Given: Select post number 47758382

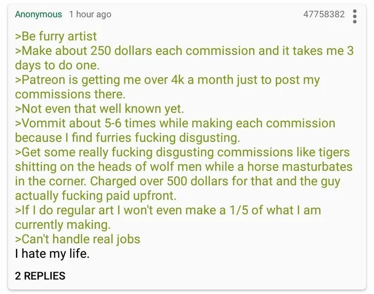Looking at the screenshot, I should pyautogui.click(x=324, y=14).
